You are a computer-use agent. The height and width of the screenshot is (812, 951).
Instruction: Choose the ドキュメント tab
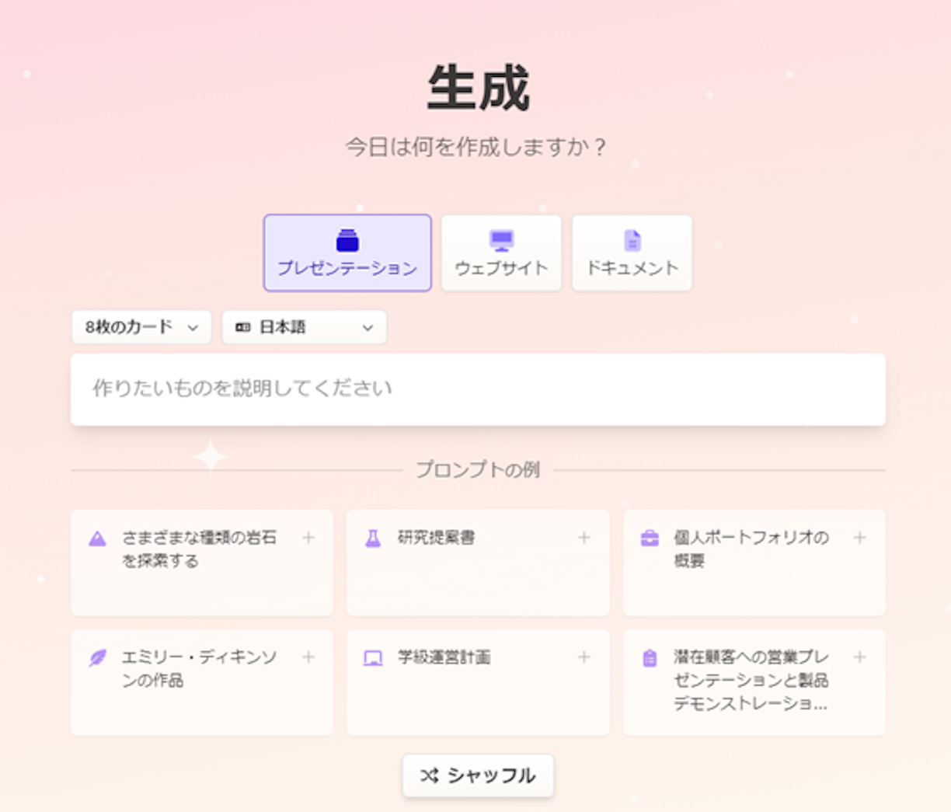(x=632, y=253)
